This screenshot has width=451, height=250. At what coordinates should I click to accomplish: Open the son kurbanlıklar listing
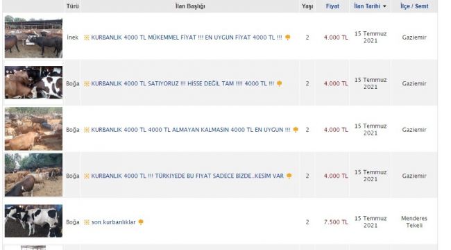pos(113,222)
